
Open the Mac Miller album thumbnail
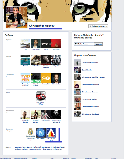(x=56, y=43)
